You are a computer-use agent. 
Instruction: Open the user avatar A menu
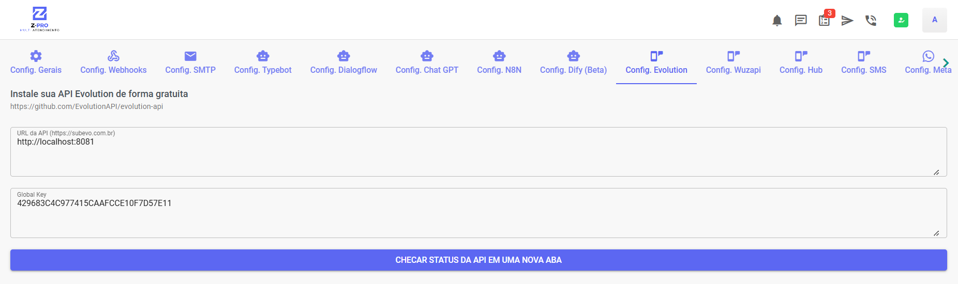[934, 20]
